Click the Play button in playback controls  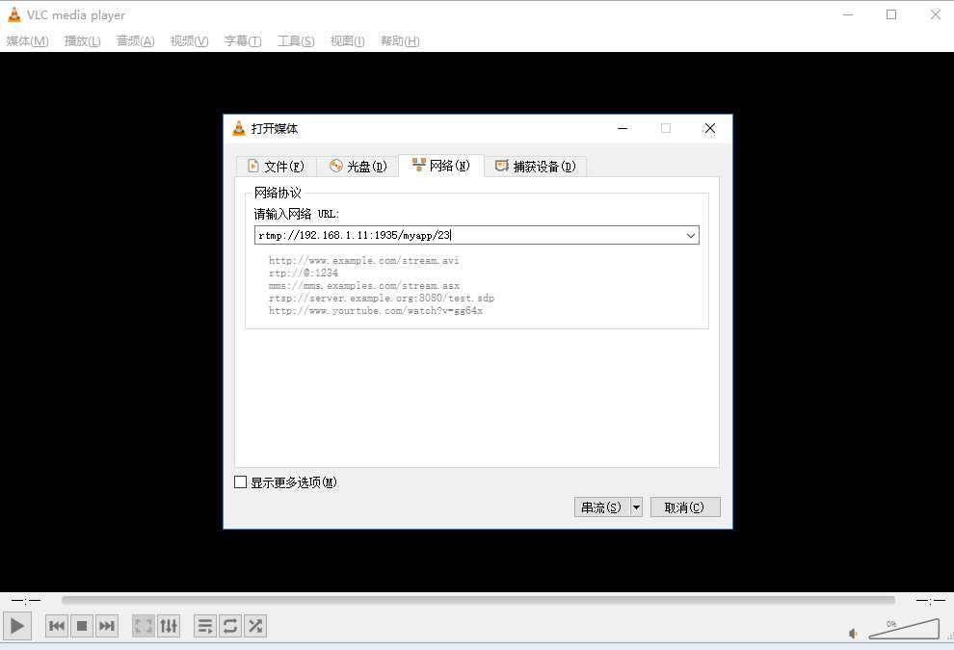click(x=17, y=626)
